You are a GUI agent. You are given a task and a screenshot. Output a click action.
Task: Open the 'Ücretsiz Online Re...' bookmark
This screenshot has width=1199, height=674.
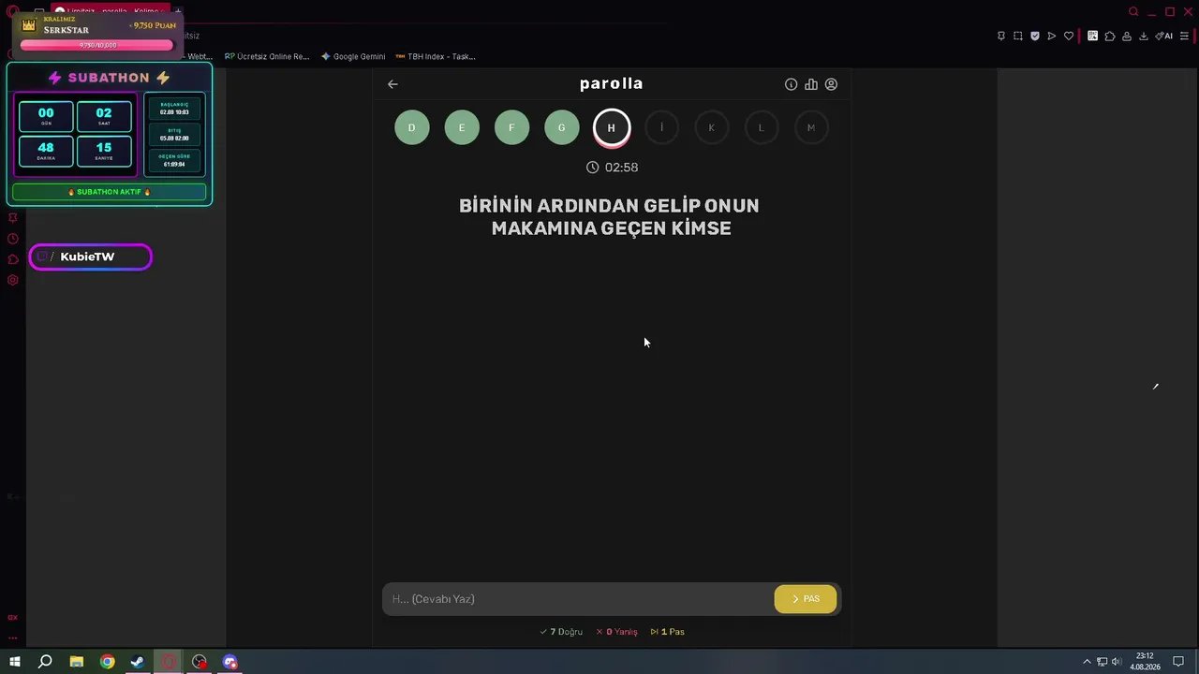(267, 56)
